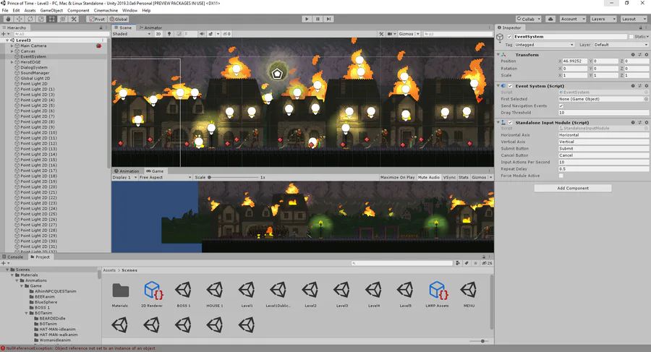Open the Display 1 dropdown
The image size is (651, 352).
(x=124, y=177)
